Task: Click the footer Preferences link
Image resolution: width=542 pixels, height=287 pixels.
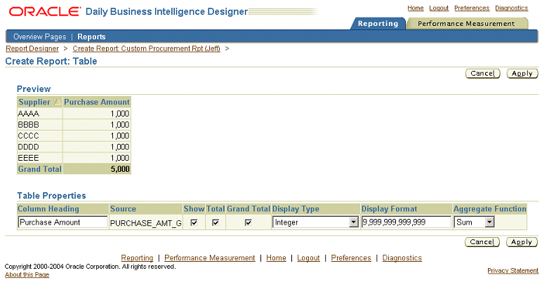Action: click(351, 258)
